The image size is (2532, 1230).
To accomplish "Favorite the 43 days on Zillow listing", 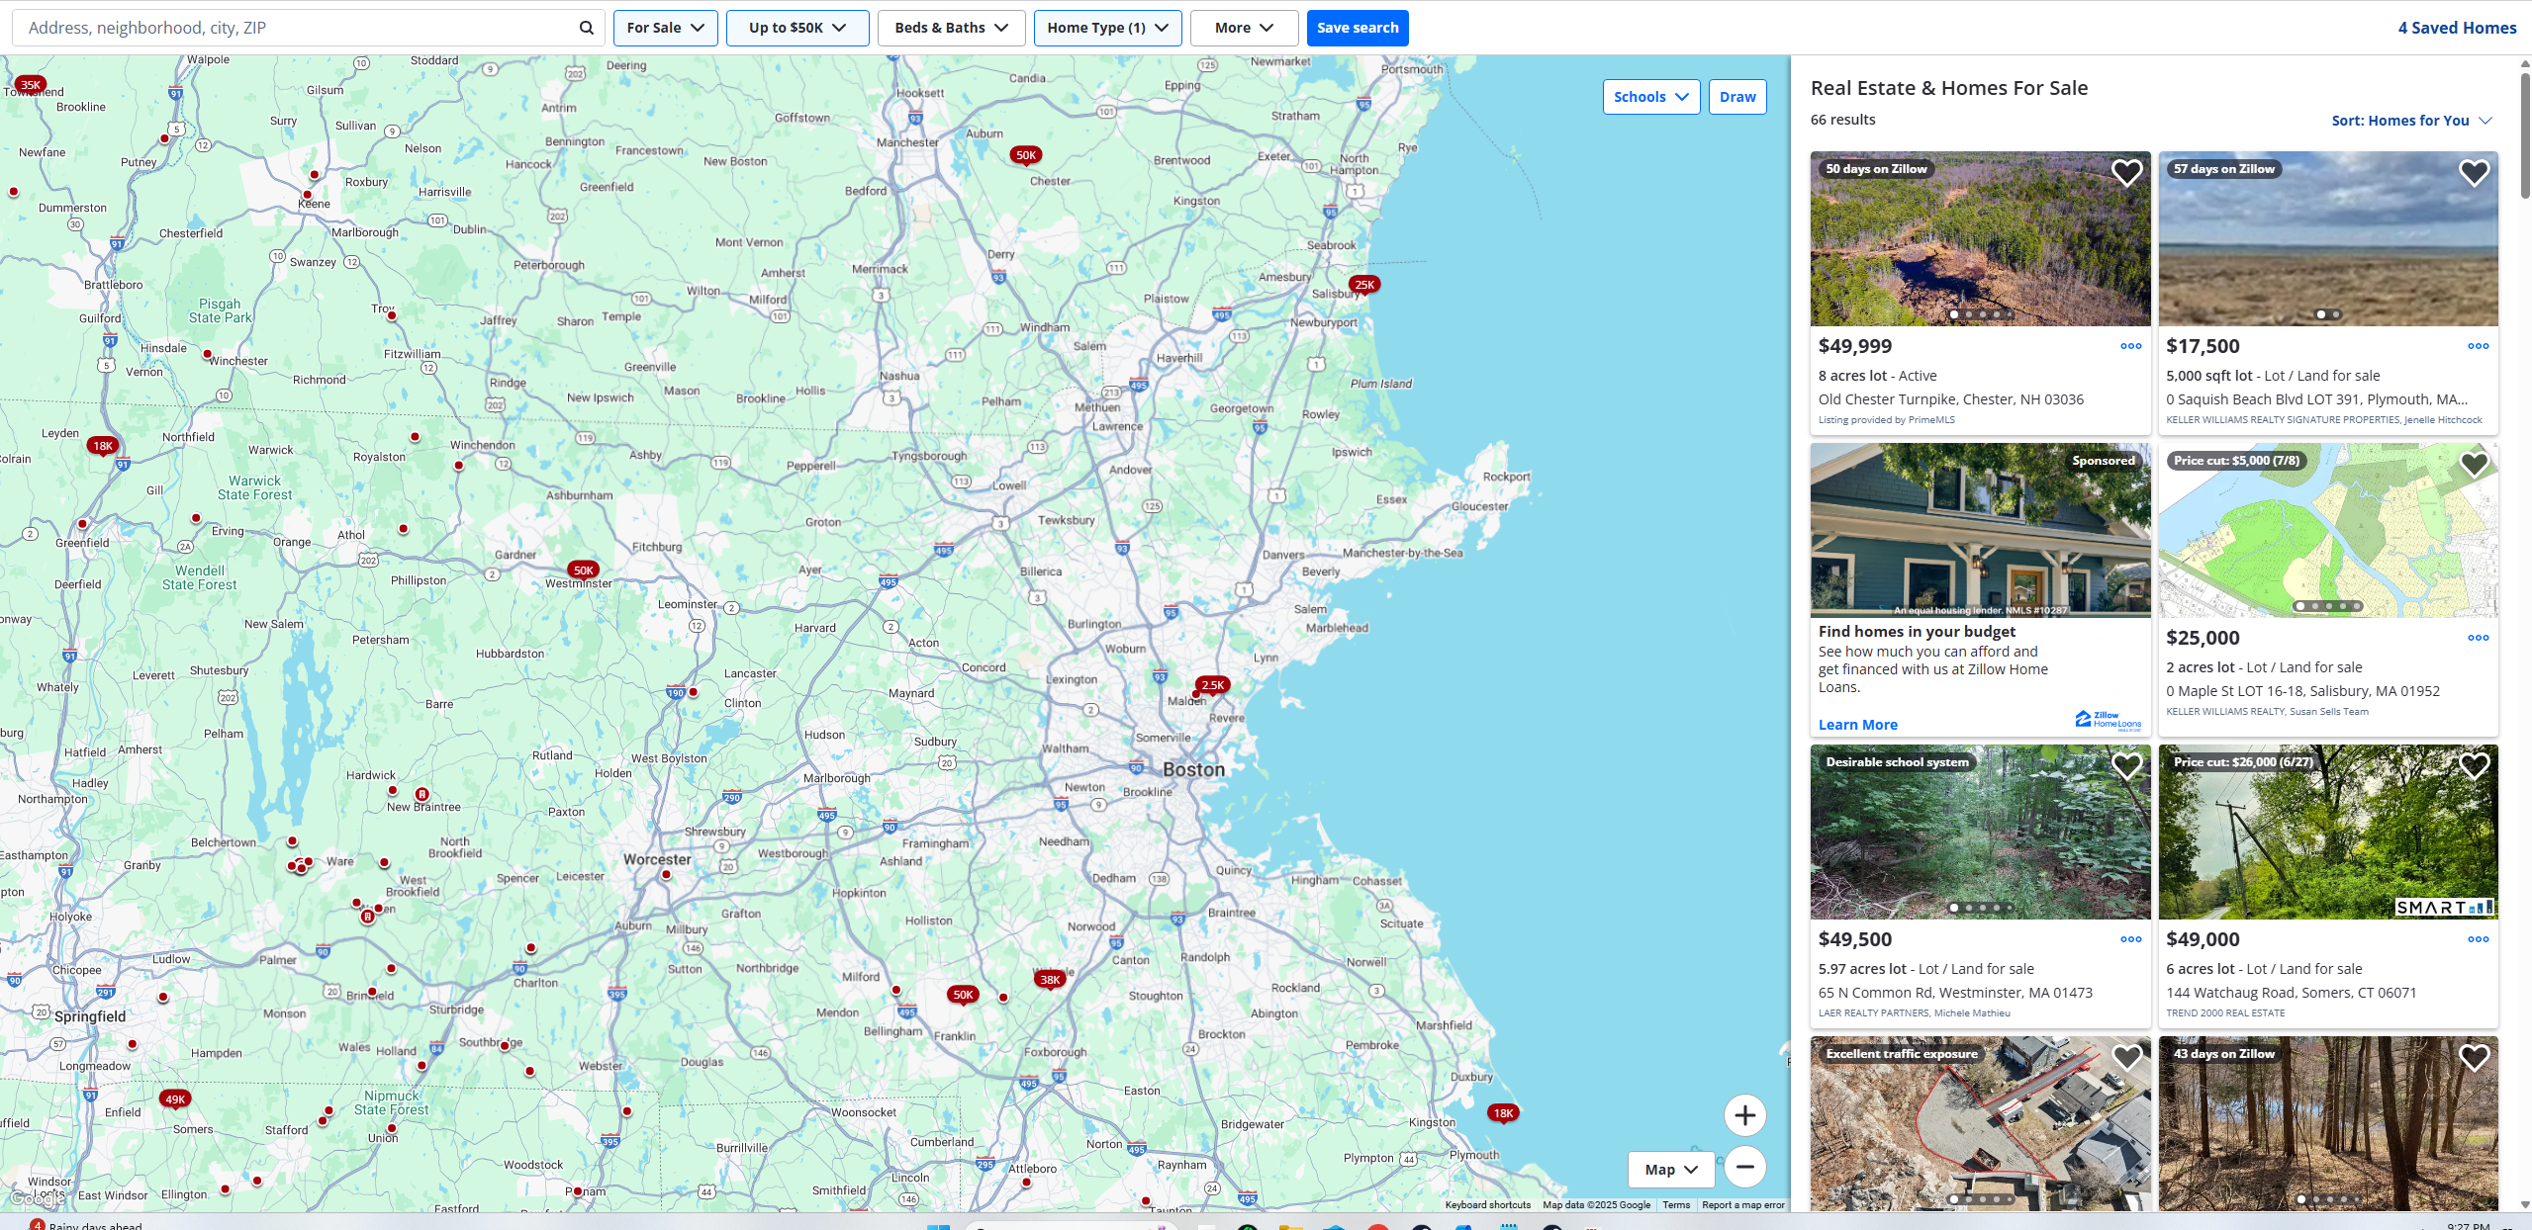I will (x=2474, y=1058).
